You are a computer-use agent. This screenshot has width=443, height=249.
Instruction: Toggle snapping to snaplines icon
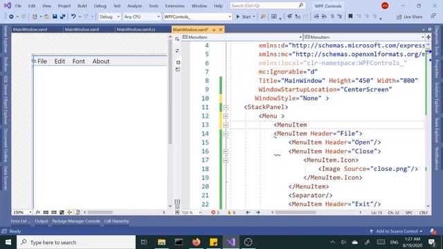point(69,212)
